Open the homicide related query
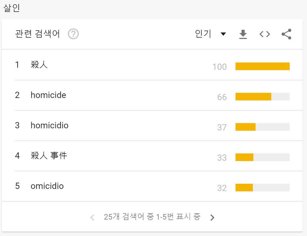 [x=48, y=95]
